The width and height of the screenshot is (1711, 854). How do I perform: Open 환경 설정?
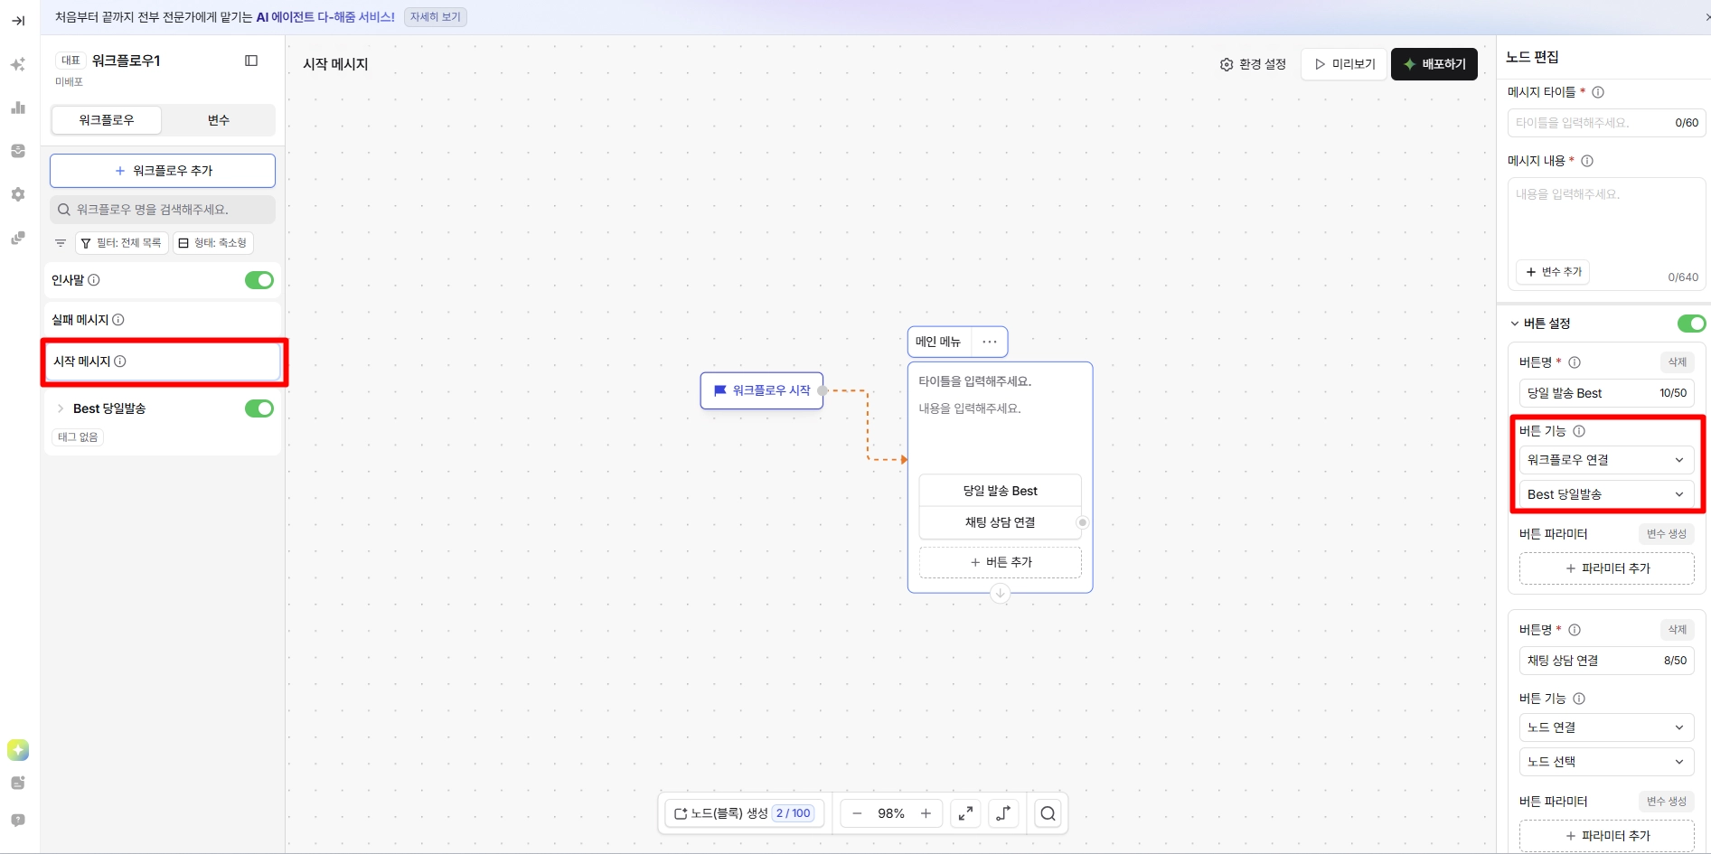click(1253, 64)
